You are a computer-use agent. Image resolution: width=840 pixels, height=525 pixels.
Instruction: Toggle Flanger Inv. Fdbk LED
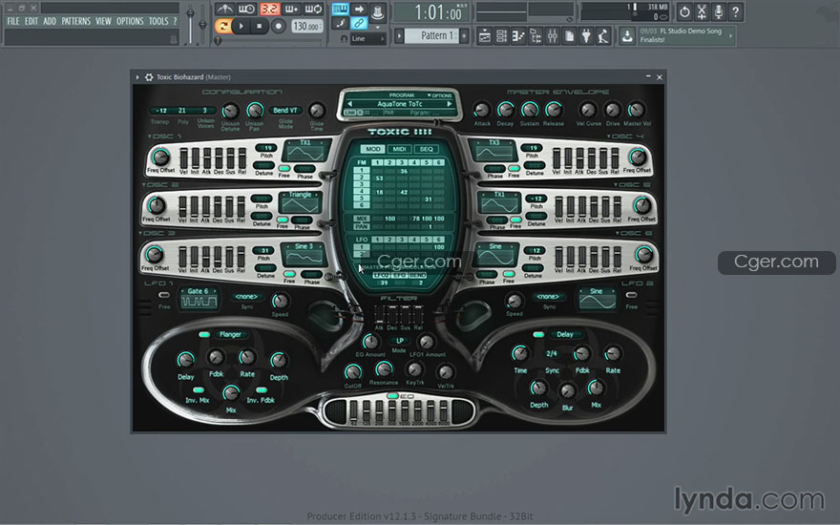click(x=262, y=390)
